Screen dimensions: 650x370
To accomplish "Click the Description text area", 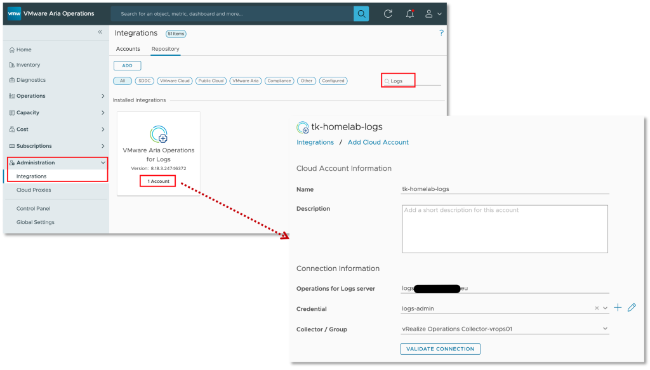I will click(505, 228).
